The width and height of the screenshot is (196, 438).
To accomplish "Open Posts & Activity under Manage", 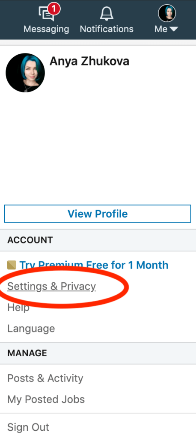I will [x=45, y=378].
